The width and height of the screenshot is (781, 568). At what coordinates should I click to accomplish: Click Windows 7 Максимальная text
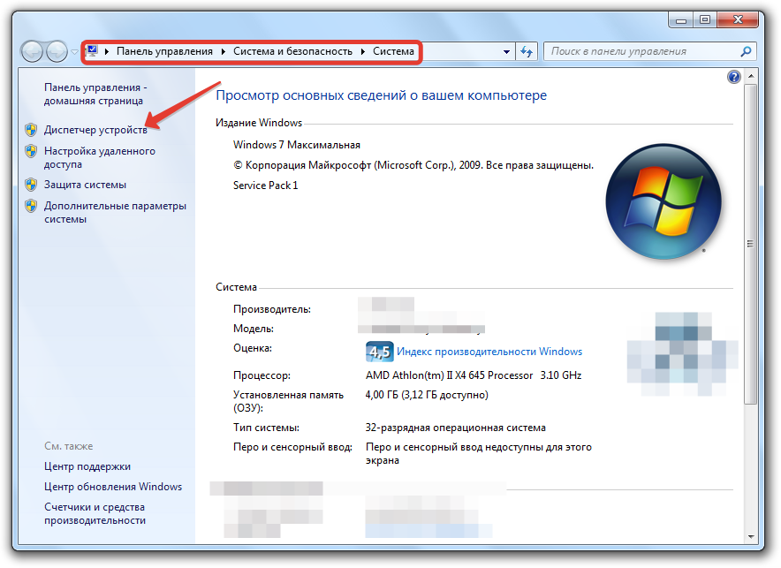[x=296, y=145]
